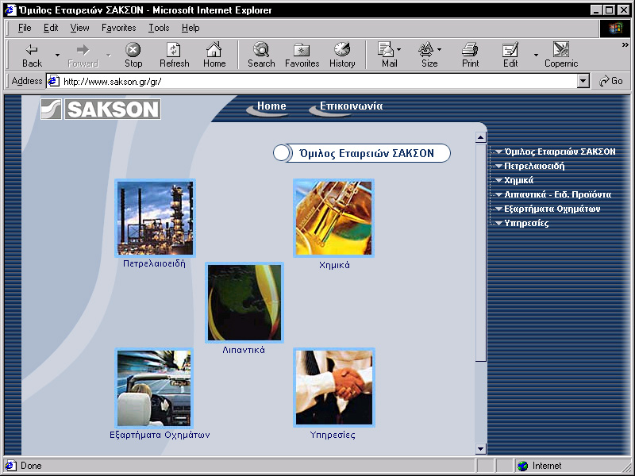
Task: Open the Back history dropdown arrow
Action: click(57, 55)
